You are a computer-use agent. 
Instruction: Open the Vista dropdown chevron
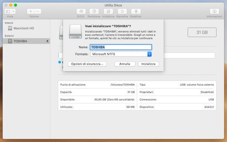tap(13, 12)
